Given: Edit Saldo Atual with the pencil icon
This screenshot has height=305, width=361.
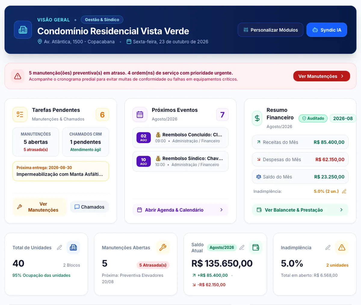Looking at the screenshot, I should tap(242, 247).
